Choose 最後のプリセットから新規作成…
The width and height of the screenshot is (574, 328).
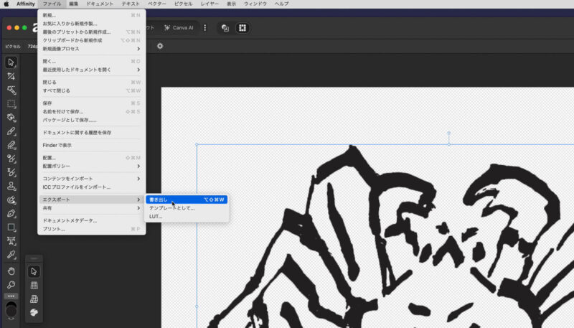92,32
